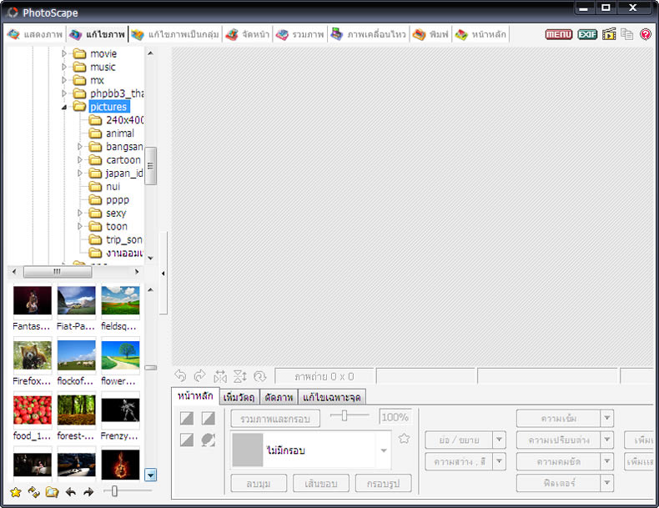Rotate image arbitrary angle icon
The height and width of the screenshot is (508, 659).
pyautogui.click(x=260, y=376)
